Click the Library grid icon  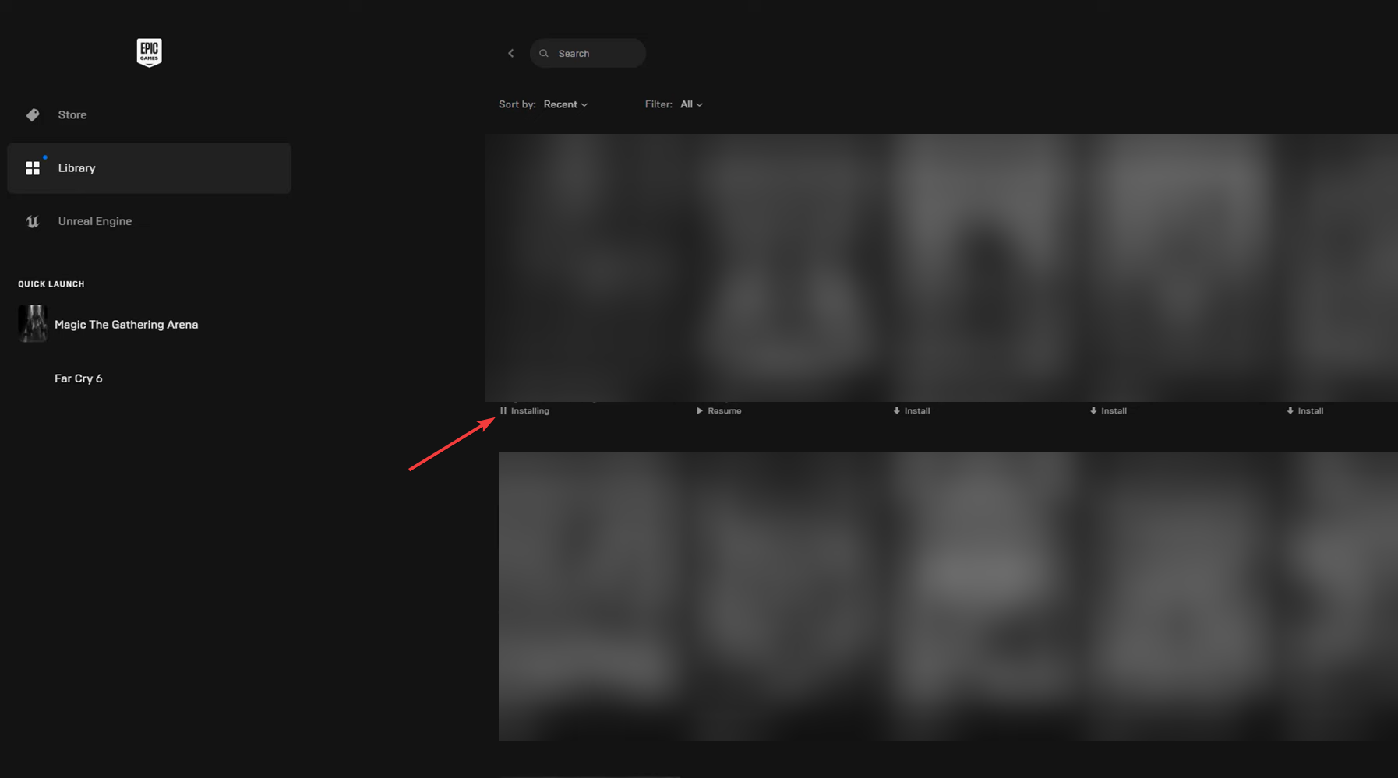coord(33,168)
